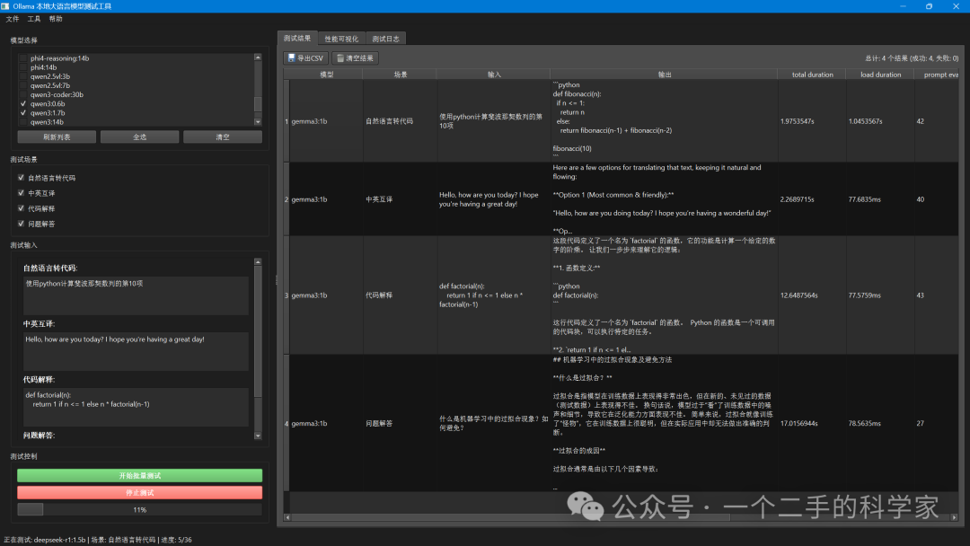The width and height of the screenshot is (970, 546).
Task: Sort by prompt eval column header
Action: (x=937, y=75)
